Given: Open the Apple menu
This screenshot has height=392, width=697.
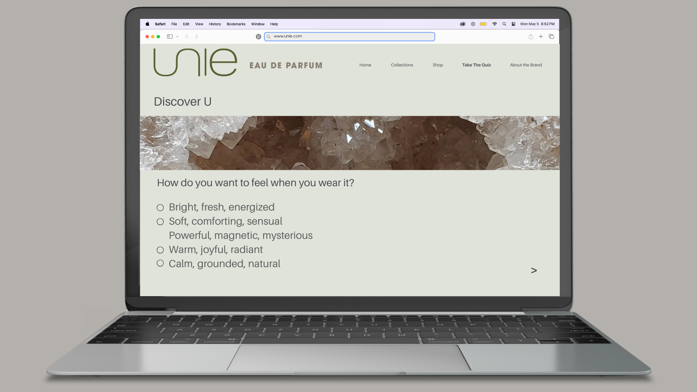Looking at the screenshot, I should point(147,24).
